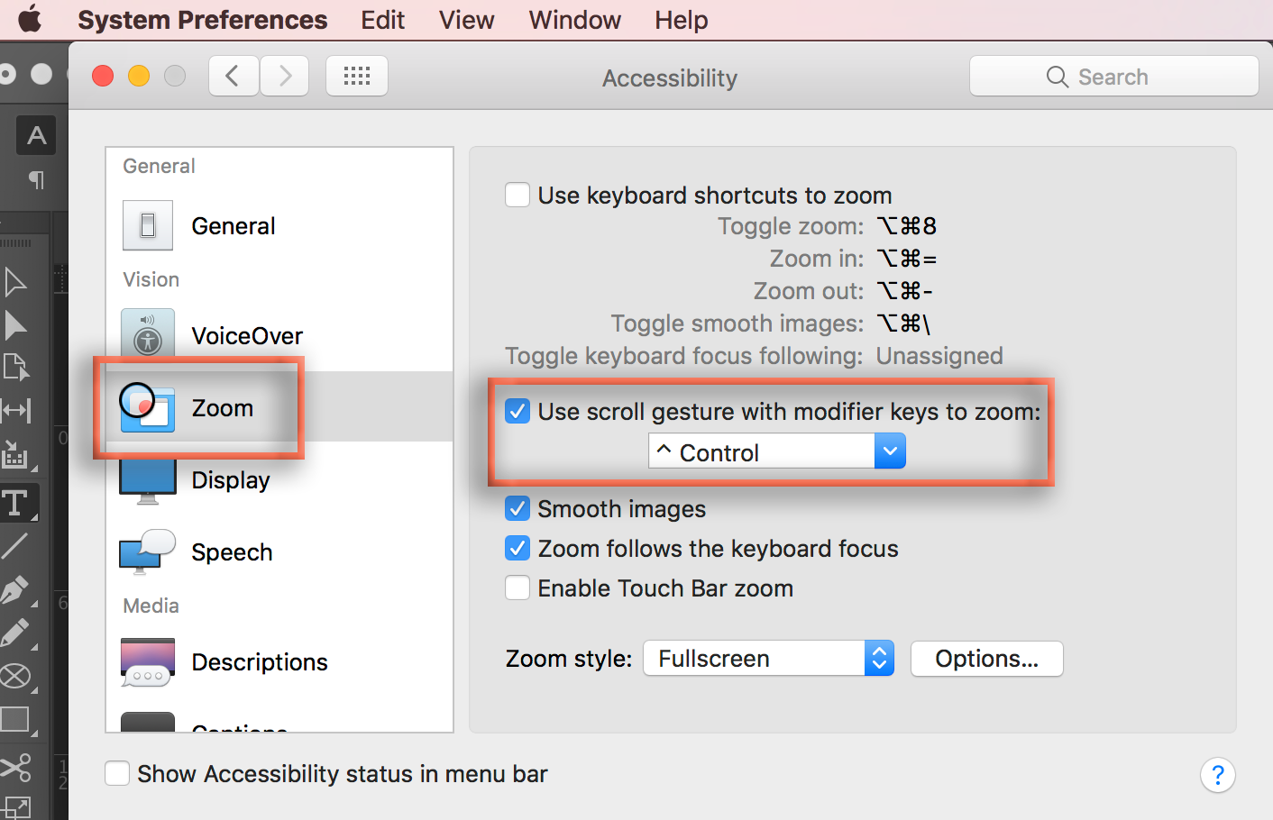Select the Descriptions media item
1273x820 pixels.
[259, 662]
